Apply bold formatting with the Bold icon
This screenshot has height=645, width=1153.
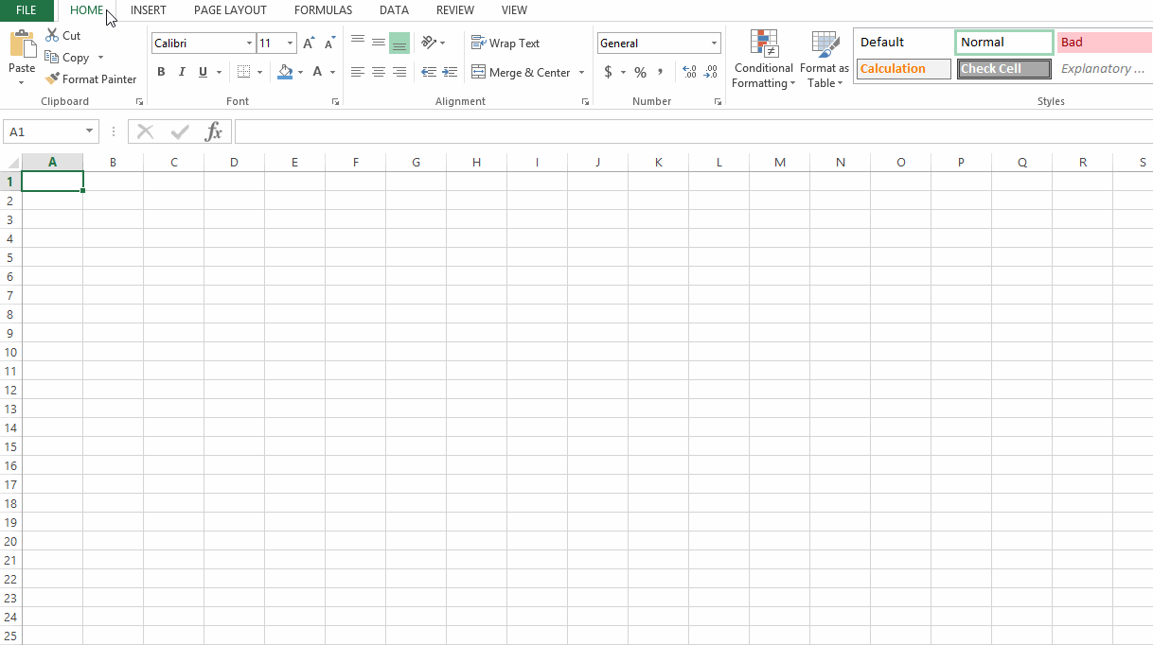[x=161, y=72]
